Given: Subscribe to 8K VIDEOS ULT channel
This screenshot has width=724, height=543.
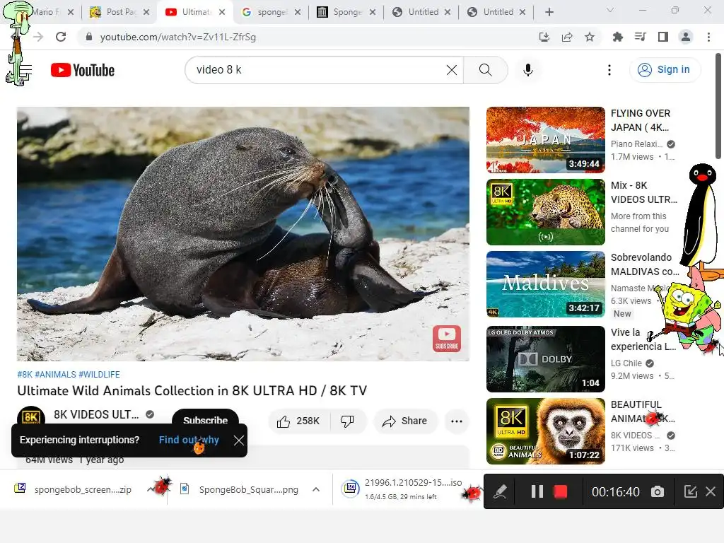Looking at the screenshot, I should point(206,417).
